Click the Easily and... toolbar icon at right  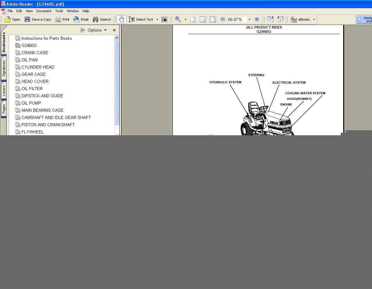pos(359,19)
